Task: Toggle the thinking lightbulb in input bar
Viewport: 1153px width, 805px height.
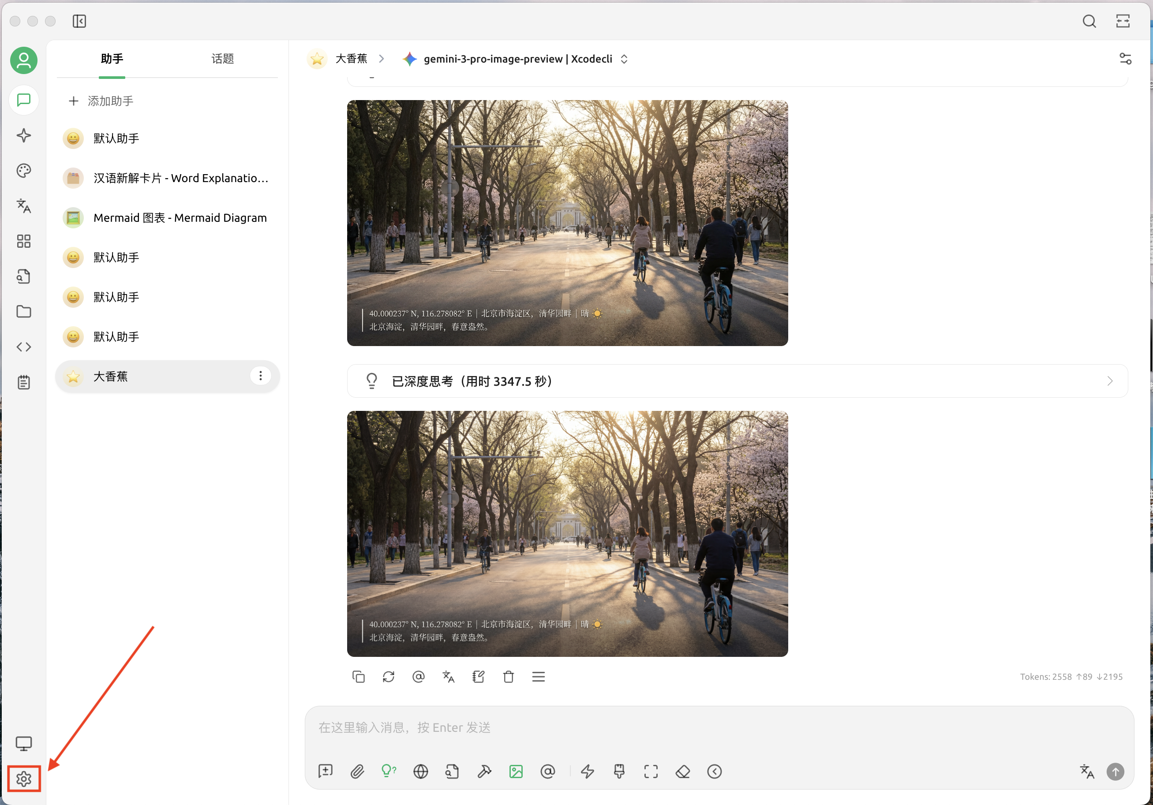Action: [x=388, y=771]
